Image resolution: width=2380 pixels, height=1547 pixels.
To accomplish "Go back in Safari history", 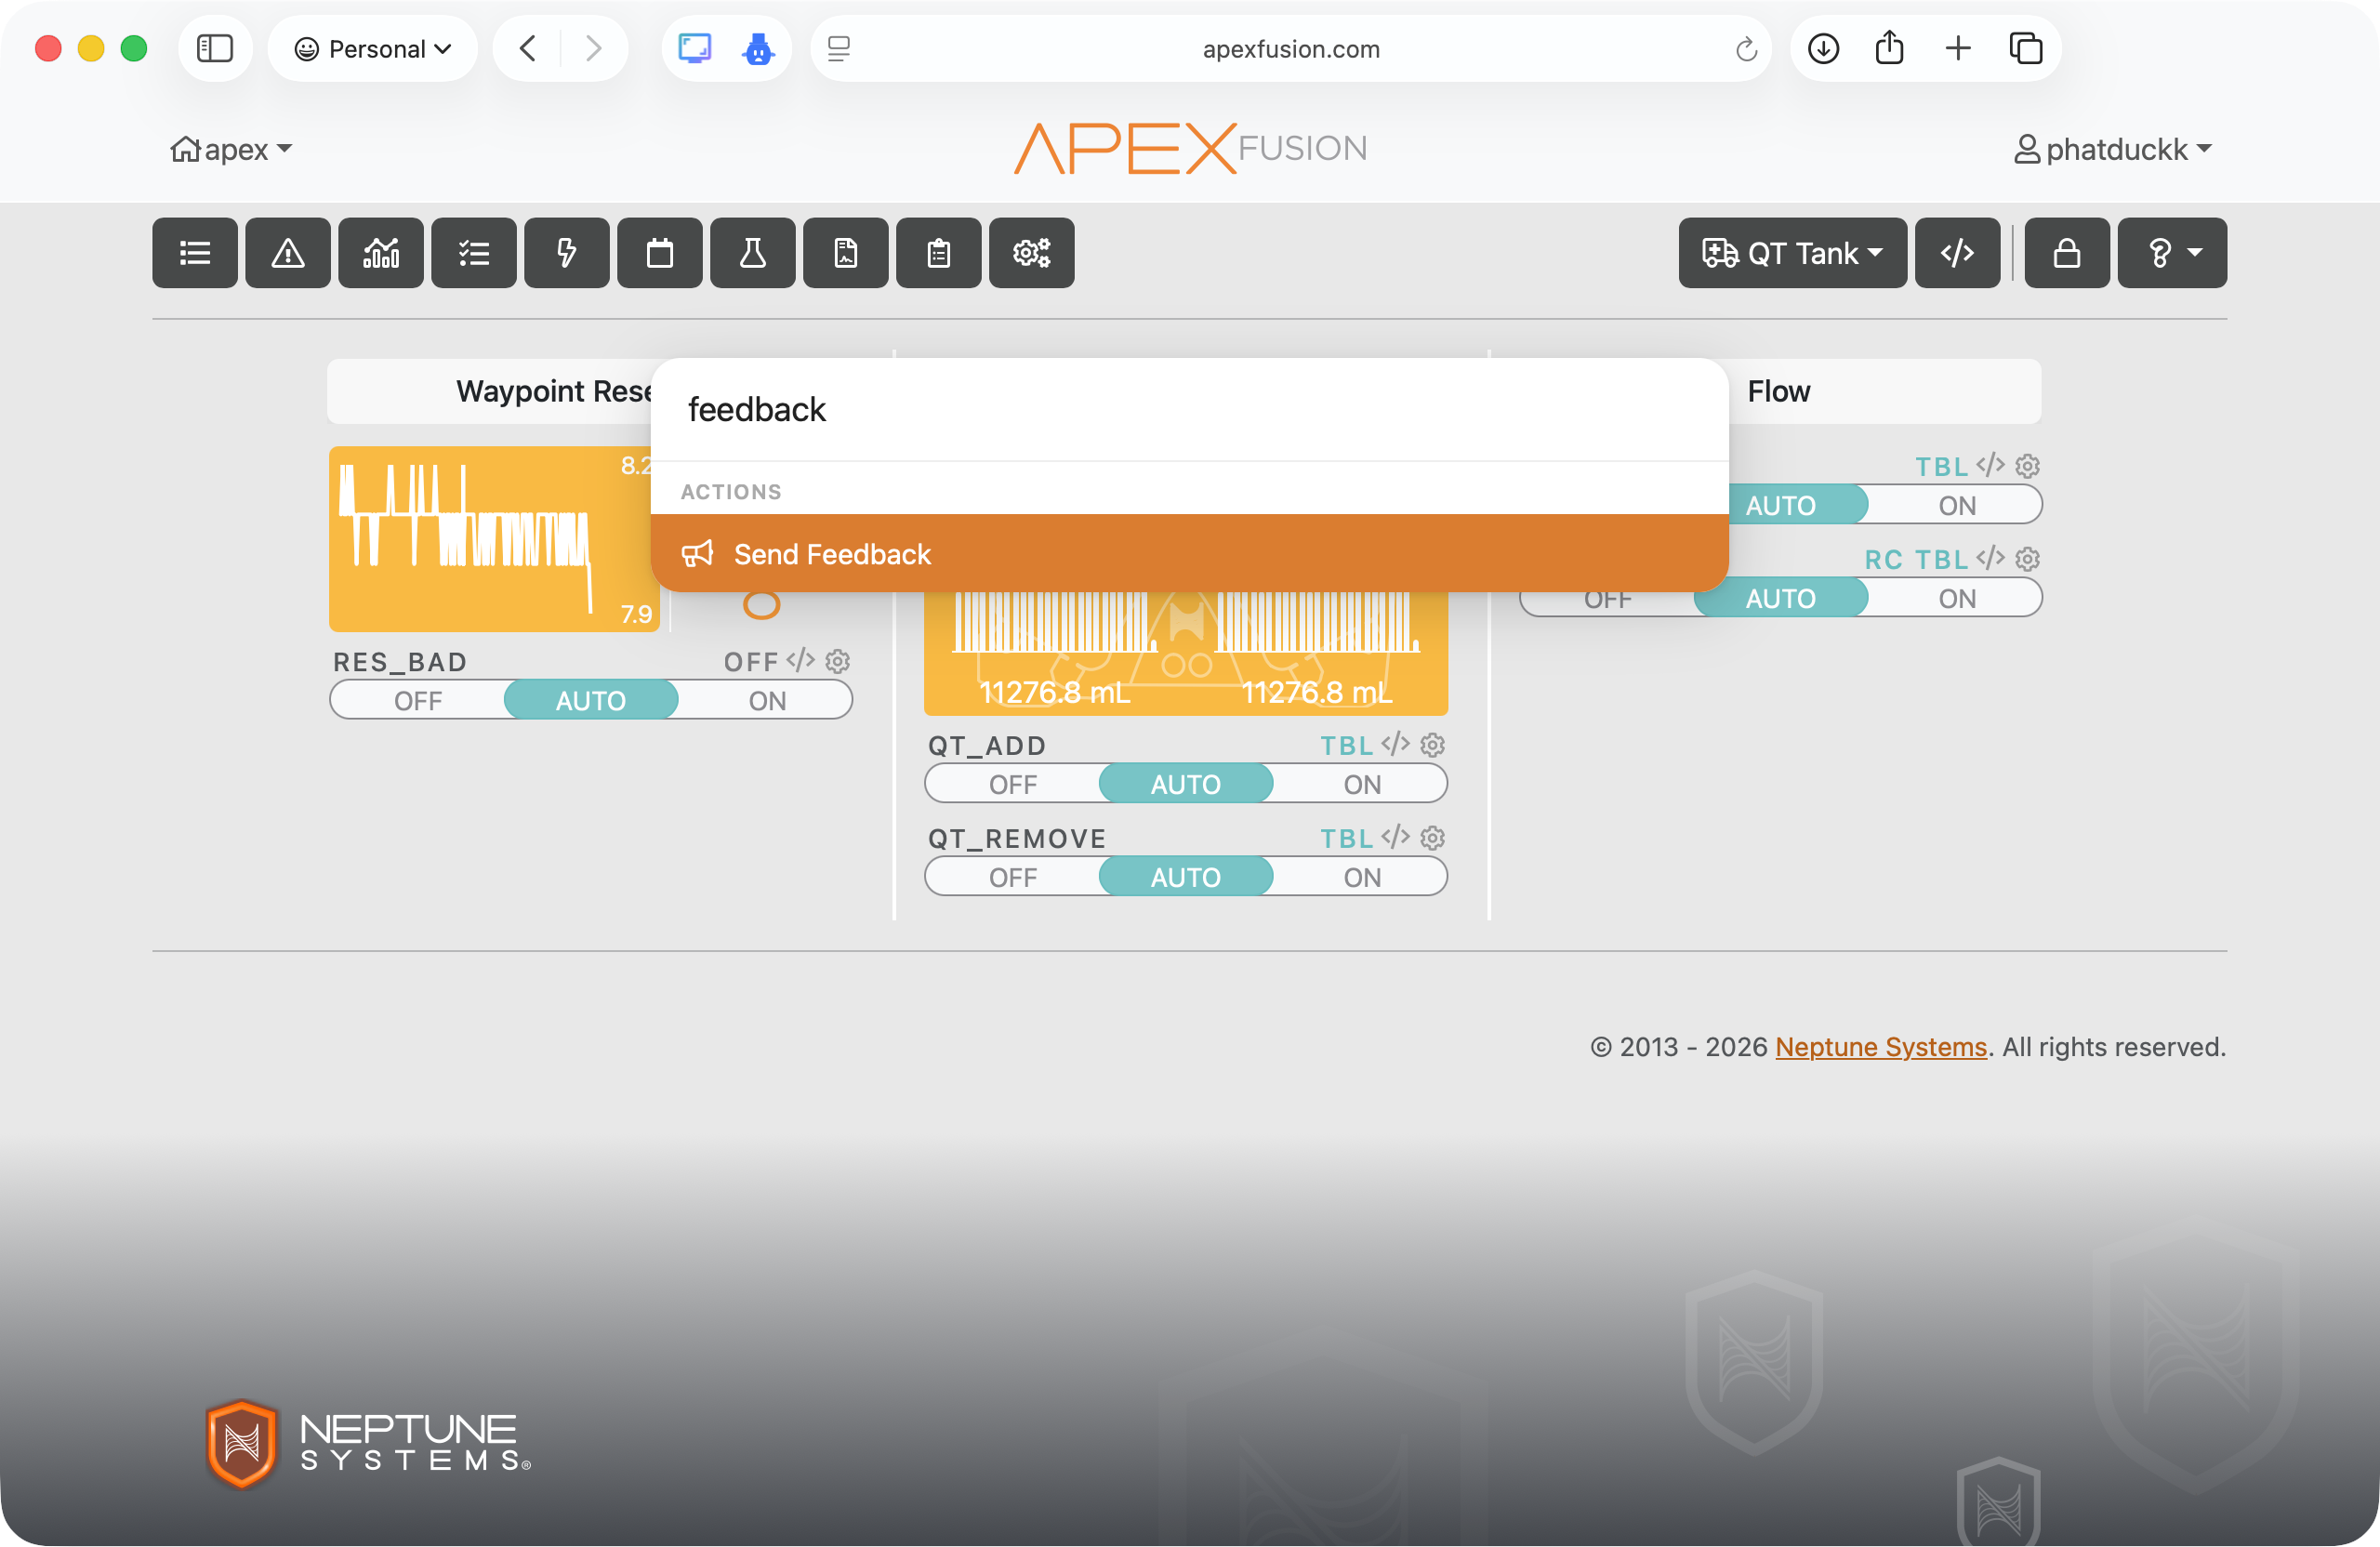I will [528, 49].
